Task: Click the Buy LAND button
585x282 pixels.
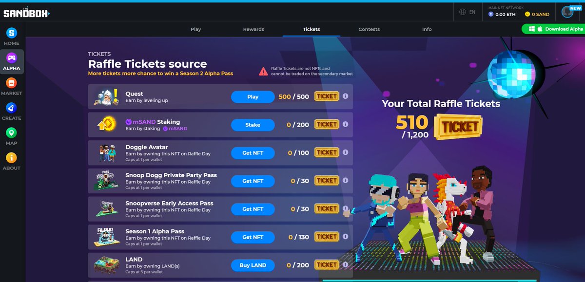Action: coord(253,265)
